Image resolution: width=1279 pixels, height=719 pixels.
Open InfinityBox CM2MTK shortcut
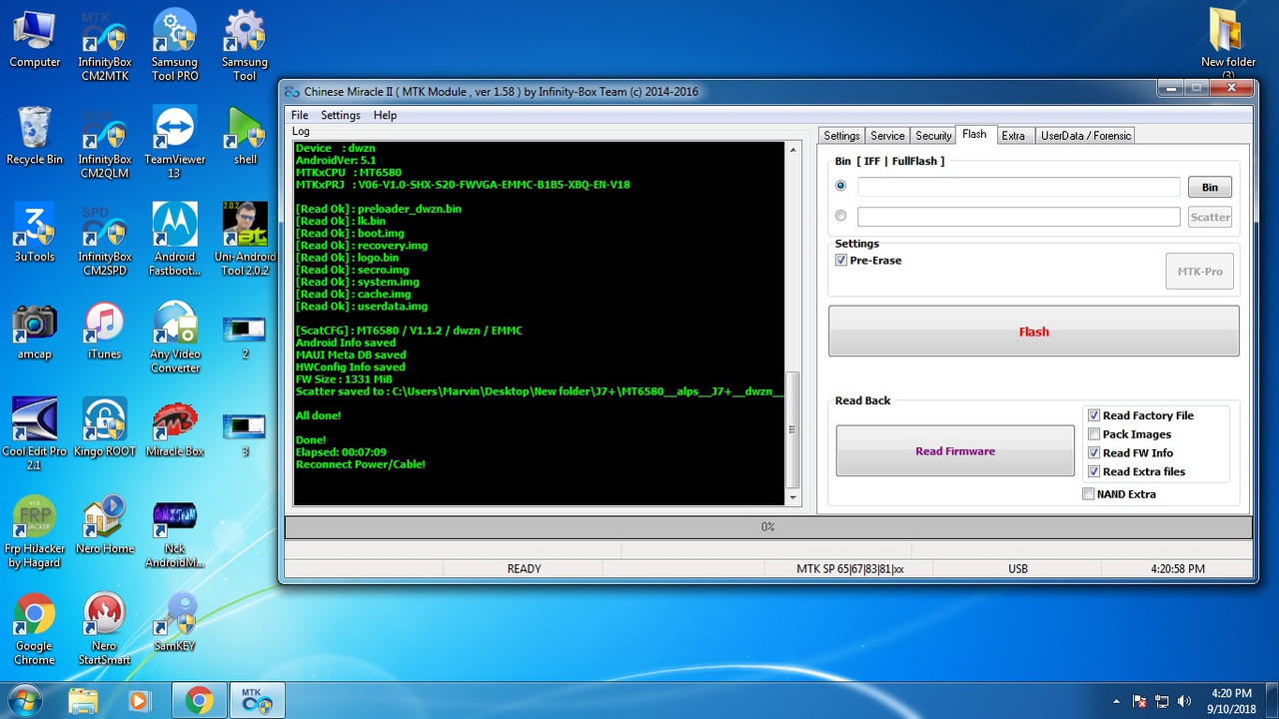105,47
